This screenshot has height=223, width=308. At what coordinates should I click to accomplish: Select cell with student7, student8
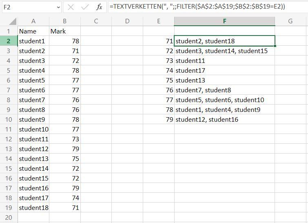(x=224, y=90)
